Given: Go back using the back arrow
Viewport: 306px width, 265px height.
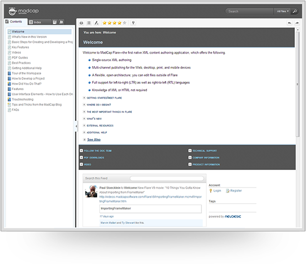Looking at the screenshot, I should 290,23.
